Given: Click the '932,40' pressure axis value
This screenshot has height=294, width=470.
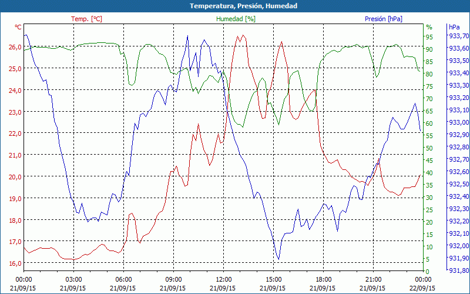Looking at the screenshot, I should coord(459,196).
